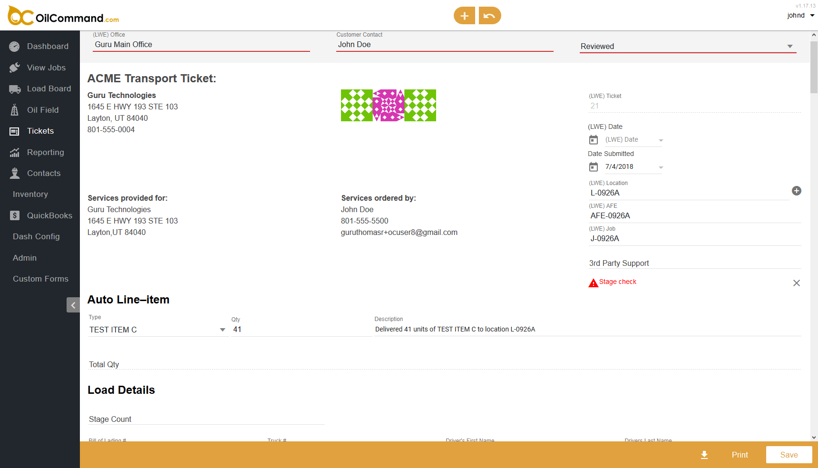The width and height of the screenshot is (818, 468).
Task: Click the Reporting chart icon
Action: pyautogui.click(x=15, y=152)
